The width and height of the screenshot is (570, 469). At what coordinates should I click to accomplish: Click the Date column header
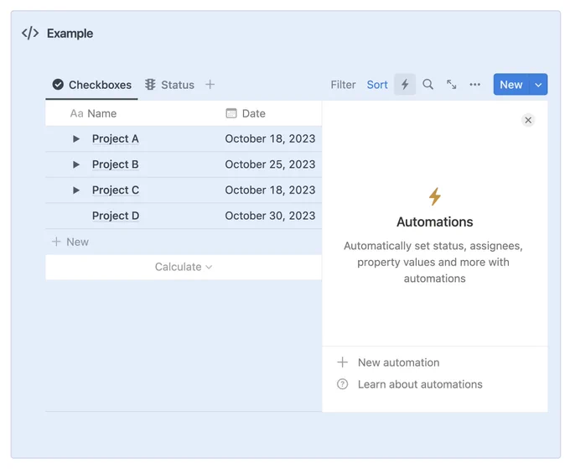[x=246, y=113]
